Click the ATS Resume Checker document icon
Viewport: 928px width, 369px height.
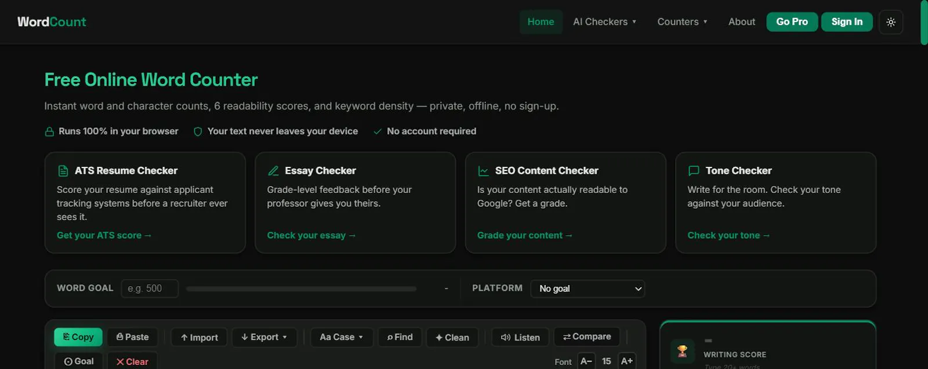63,171
